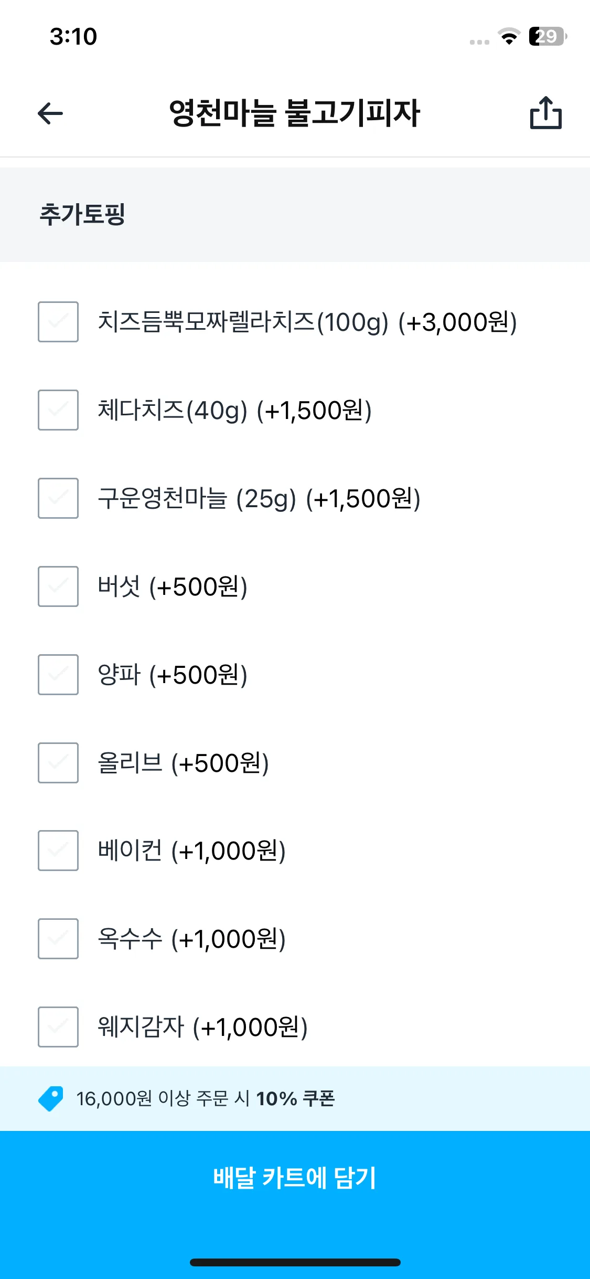Check the 베이컨 topping box

pyautogui.click(x=58, y=851)
